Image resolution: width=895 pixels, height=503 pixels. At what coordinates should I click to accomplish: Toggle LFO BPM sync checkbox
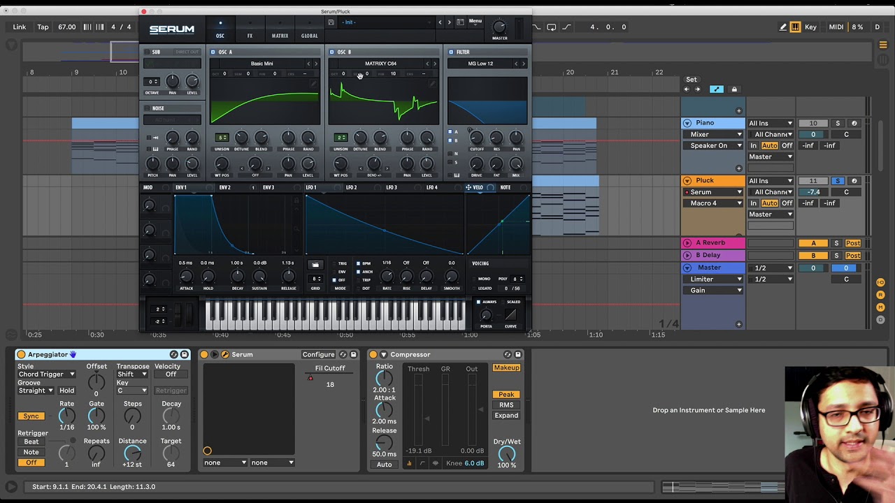click(x=359, y=263)
